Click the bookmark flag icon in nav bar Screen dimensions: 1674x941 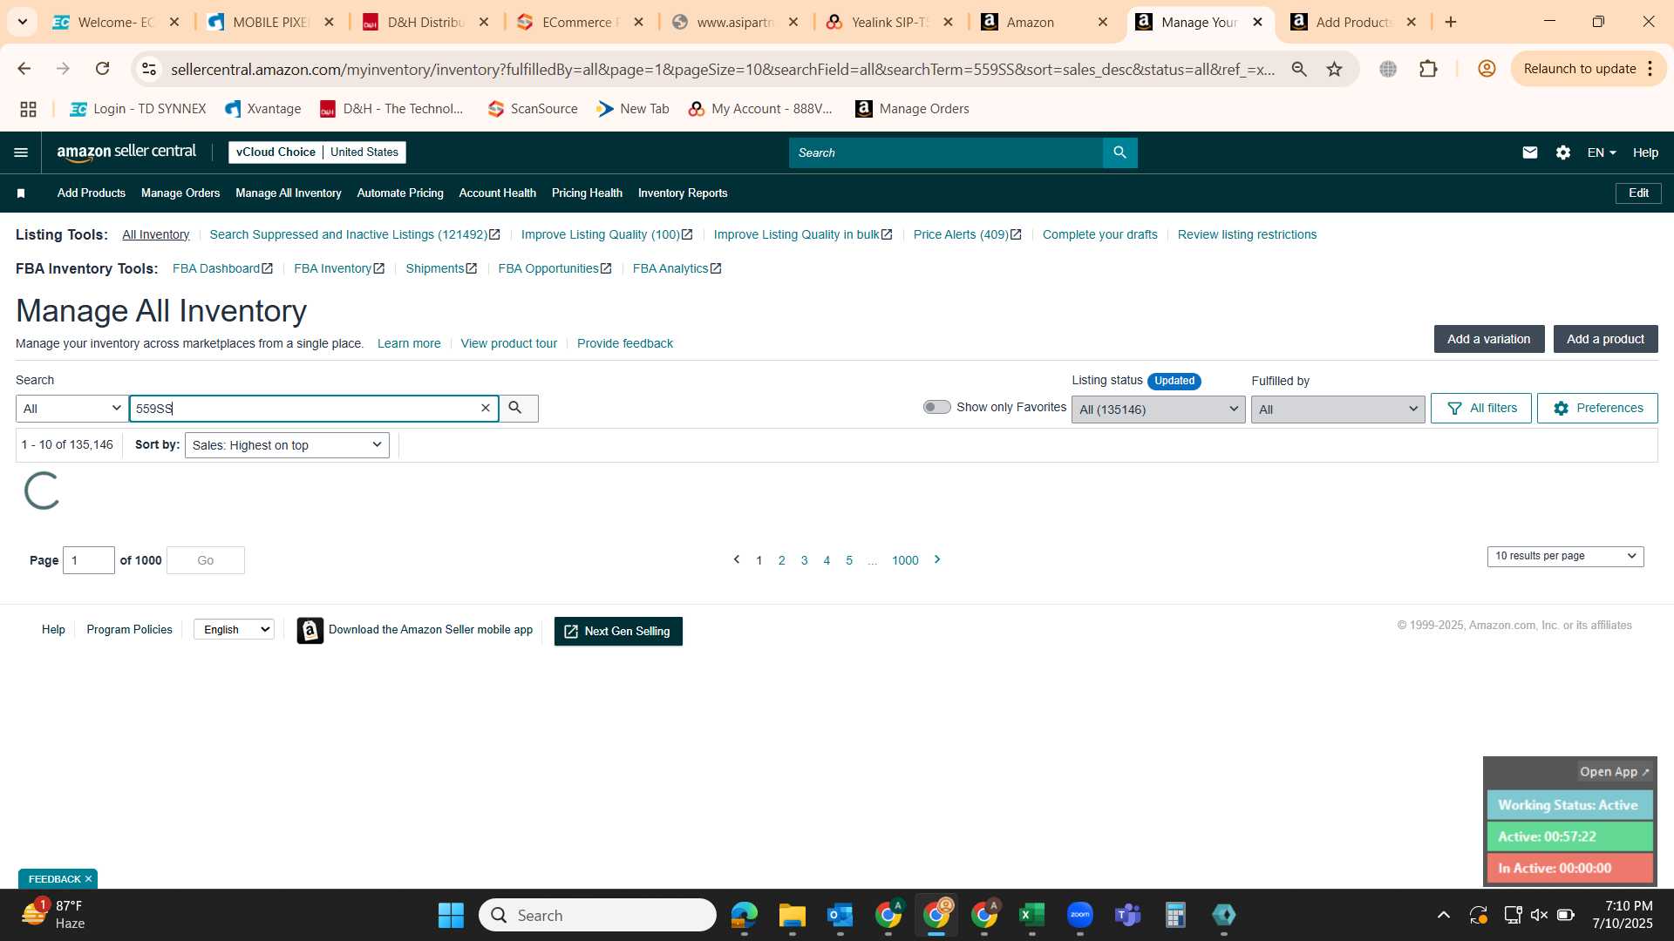[x=21, y=193]
